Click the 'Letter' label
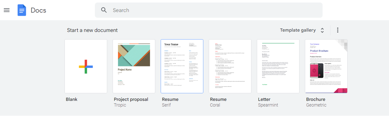389x117 pixels. tap(264, 99)
